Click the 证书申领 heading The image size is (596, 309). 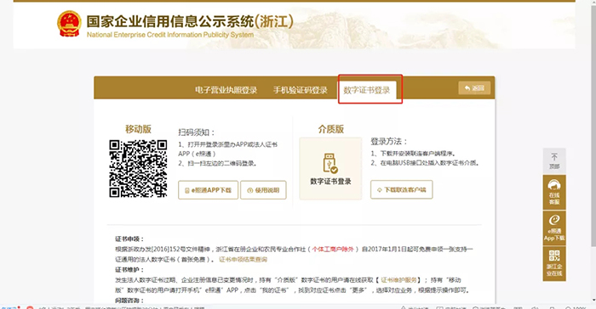click(x=129, y=239)
